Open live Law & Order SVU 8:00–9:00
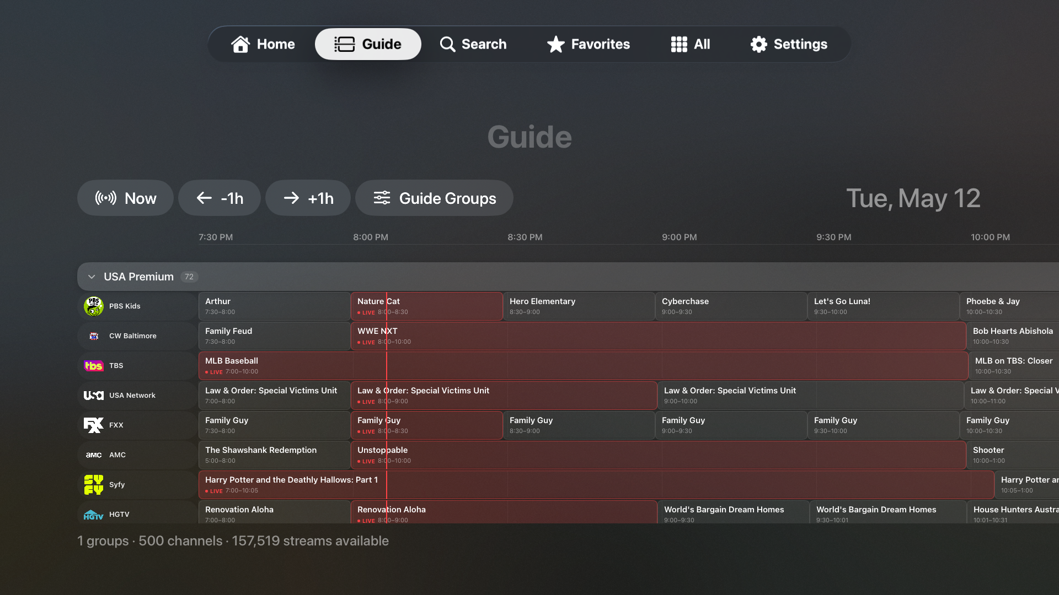 (504, 396)
